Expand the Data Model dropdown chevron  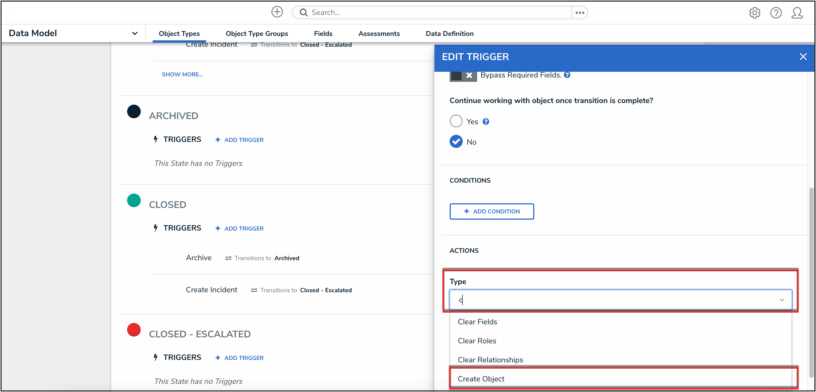[x=135, y=33]
